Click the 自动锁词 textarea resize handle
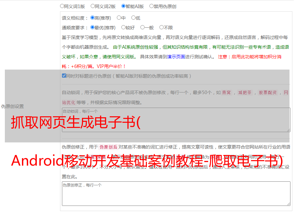 click(x=289, y=130)
